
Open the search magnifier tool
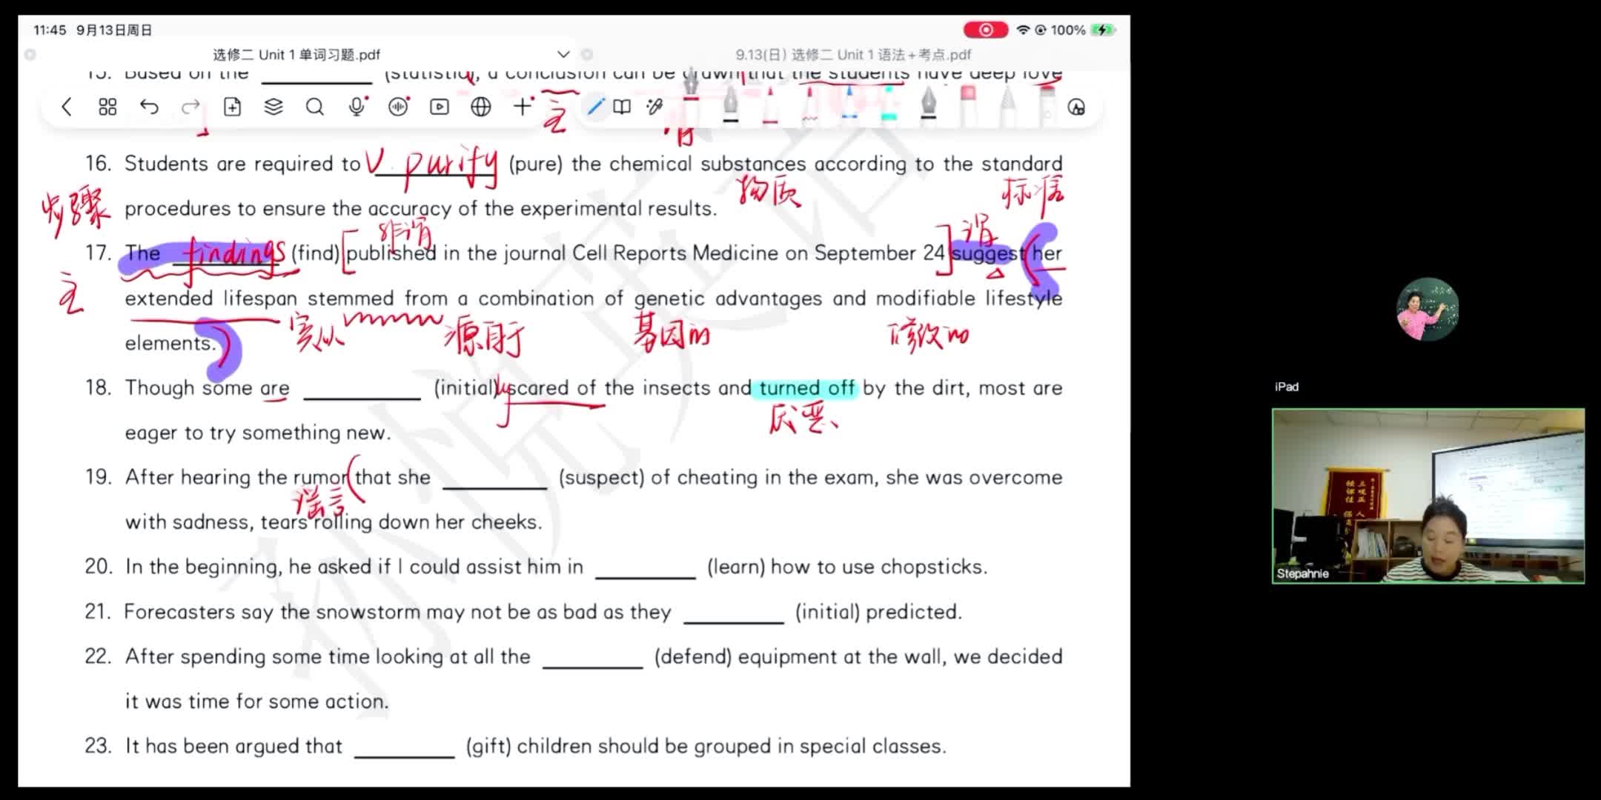315,107
